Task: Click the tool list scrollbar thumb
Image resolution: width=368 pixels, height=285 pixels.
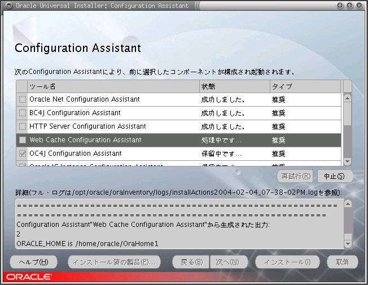Action: pyautogui.click(x=347, y=113)
